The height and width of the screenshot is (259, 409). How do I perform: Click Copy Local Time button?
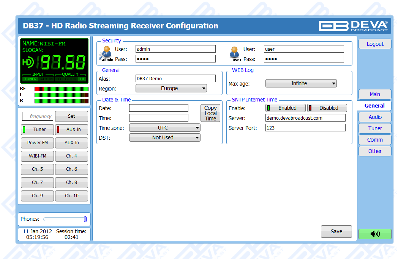[x=210, y=113]
